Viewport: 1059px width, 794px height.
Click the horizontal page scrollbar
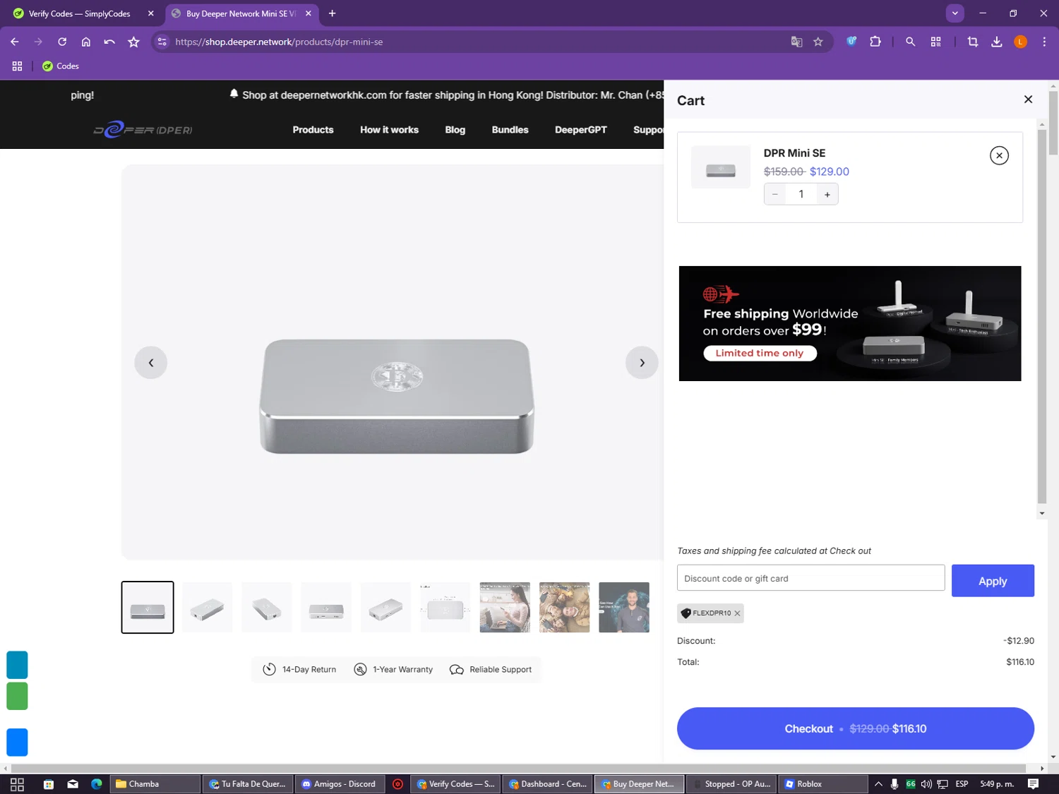[x=519, y=768]
